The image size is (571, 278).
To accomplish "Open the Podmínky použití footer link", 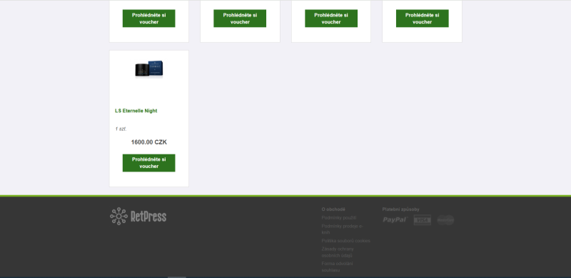I will pos(338,218).
